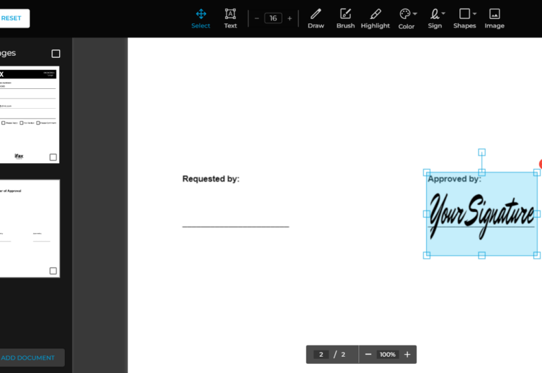Click the rotation handle above signature

tap(482, 153)
